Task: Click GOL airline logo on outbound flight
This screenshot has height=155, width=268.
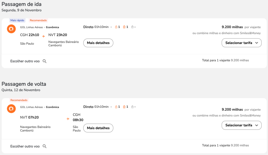Action: (11, 29)
